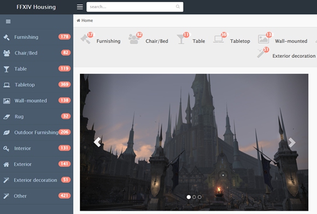Click the laptop icon beside Tabletop in sidebar
Viewport: 317px width, 214px height.
point(7,85)
